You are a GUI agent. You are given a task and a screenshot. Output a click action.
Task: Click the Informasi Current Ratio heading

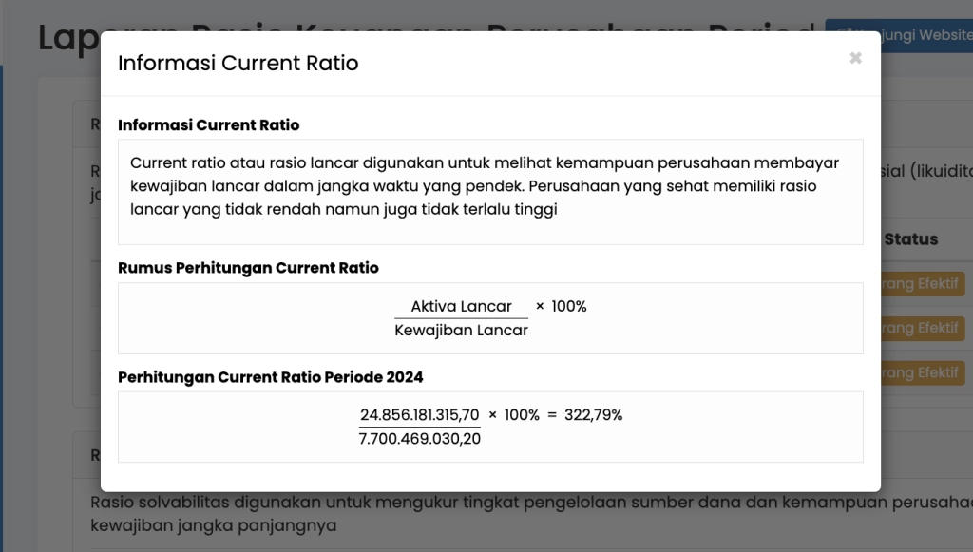[209, 124]
